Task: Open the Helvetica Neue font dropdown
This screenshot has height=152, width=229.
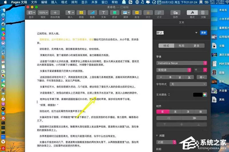Action: coord(181,63)
